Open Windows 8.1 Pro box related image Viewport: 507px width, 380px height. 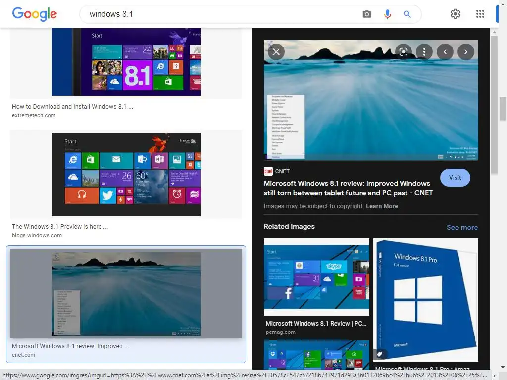click(x=425, y=300)
